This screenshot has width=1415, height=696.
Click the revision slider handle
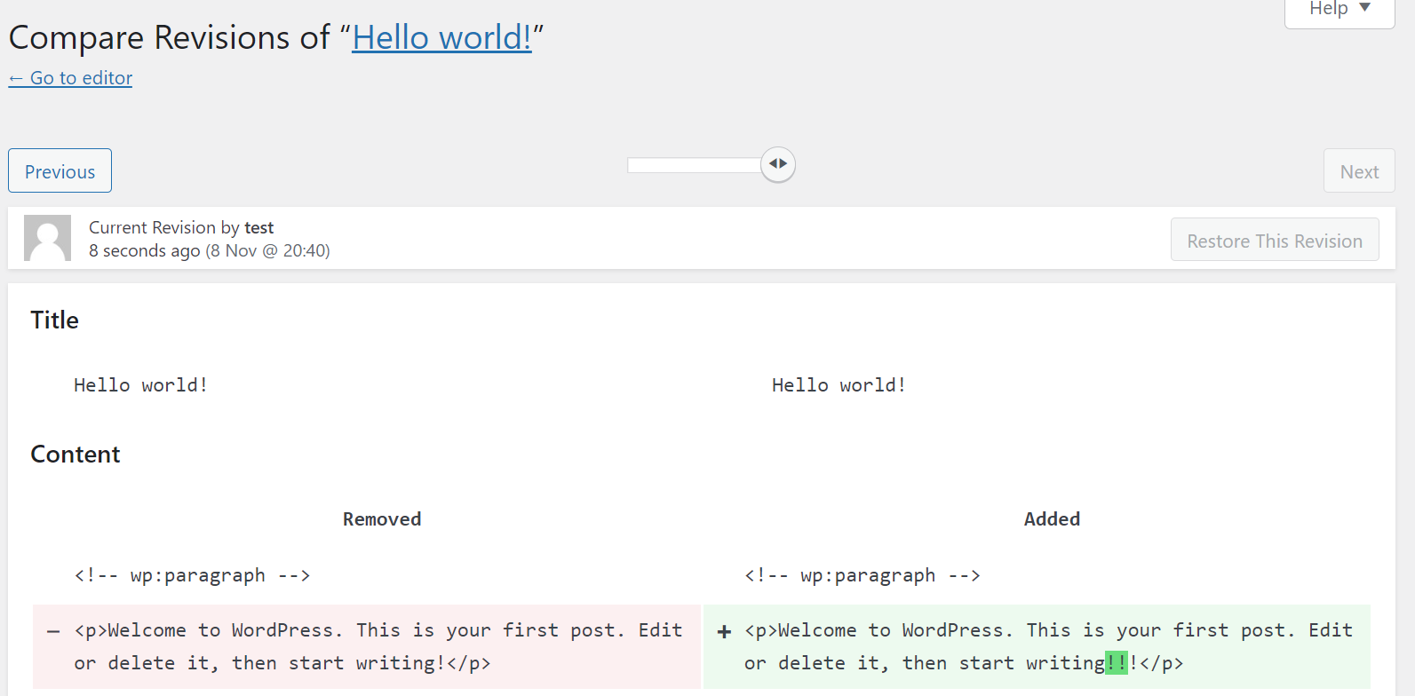(778, 164)
